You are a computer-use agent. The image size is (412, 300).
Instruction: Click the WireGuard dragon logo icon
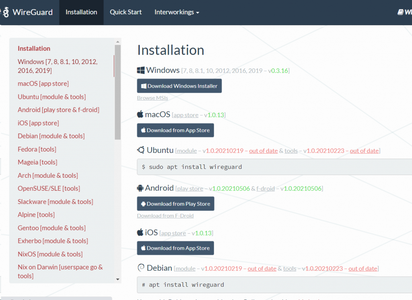point(5,12)
